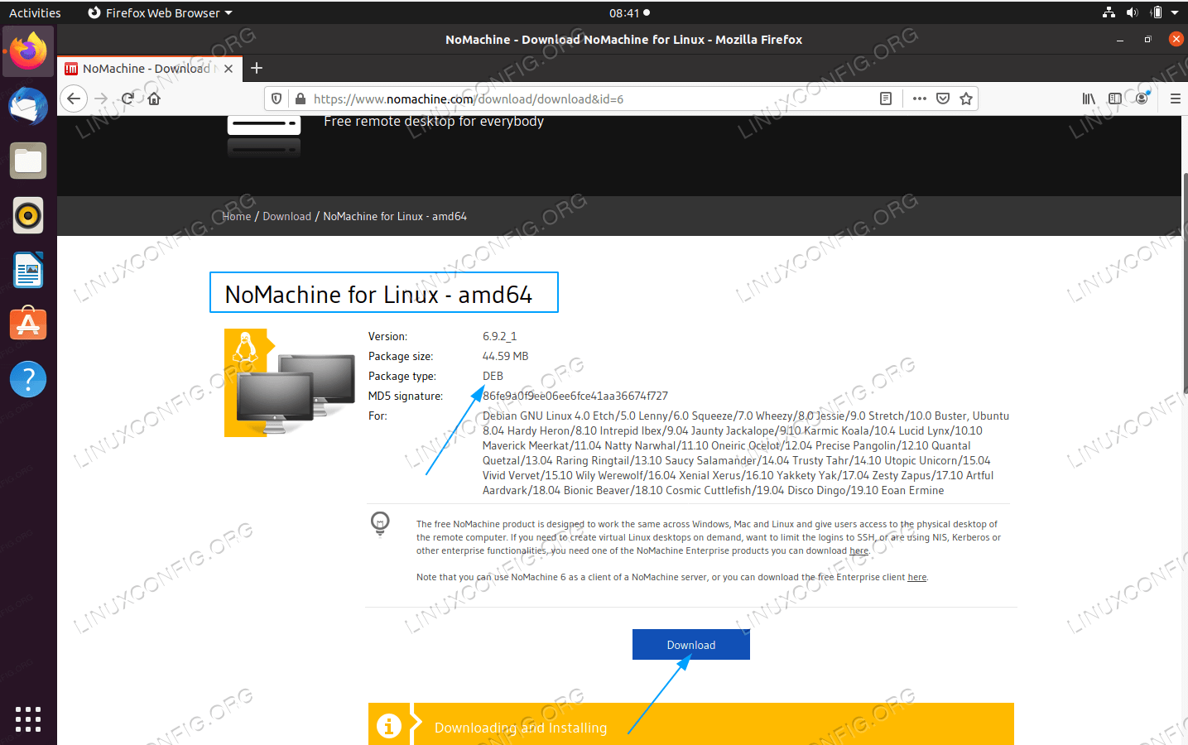This screenshot has height=745, width=1188.
Task: Select the MD5 signature hash text
Action: click(575, 396)
